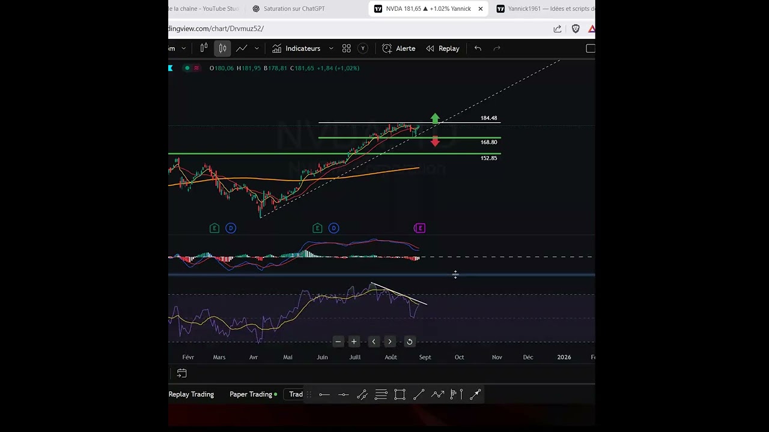This screenshot has height=432, width=769.
Task: Open Yannick1961 Idées et scripts tab
Action: [x=546, y=8]
